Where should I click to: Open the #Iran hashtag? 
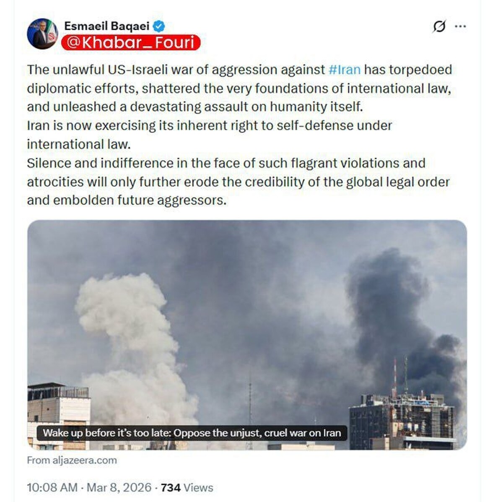[x=344, y=70]
